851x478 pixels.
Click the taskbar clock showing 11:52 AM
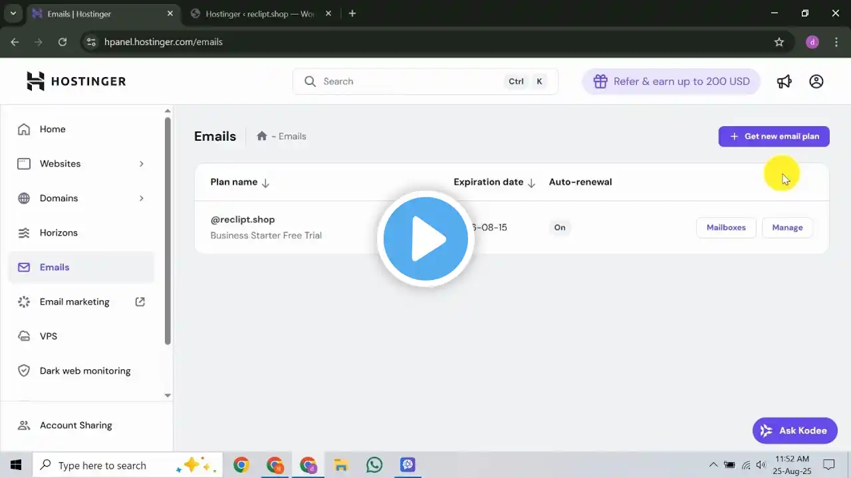click(792, 465)
